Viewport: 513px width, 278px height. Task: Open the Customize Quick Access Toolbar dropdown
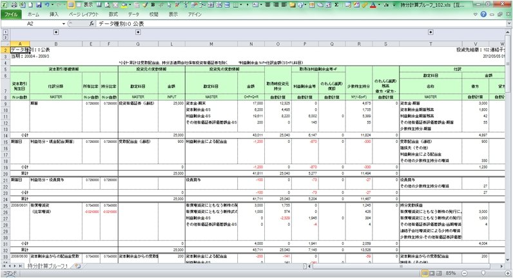pyautogui.click(x=394, y=5)
